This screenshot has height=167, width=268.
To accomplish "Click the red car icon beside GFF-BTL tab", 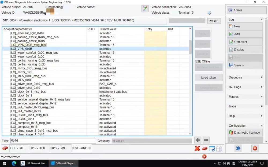I will 5,148.
